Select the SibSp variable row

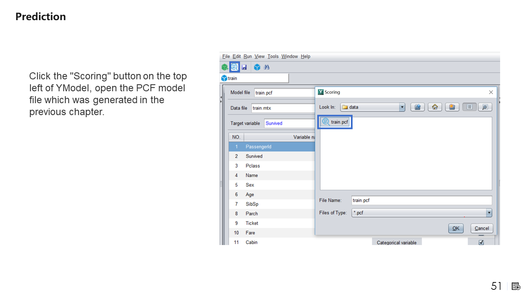pyautogui.click(x=272, y=204)
